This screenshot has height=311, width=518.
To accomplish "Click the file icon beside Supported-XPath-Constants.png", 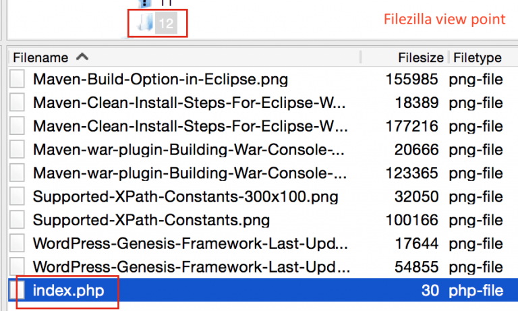I will pos(18,220).
